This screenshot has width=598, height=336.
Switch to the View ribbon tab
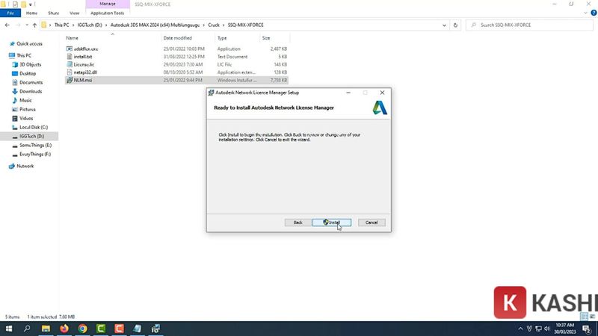pos(74,13)
